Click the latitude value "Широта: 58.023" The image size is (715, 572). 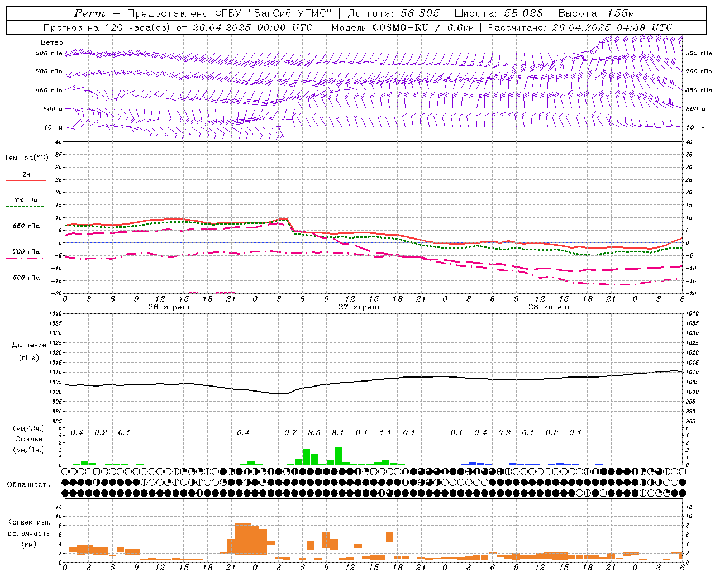click(498, 13)
